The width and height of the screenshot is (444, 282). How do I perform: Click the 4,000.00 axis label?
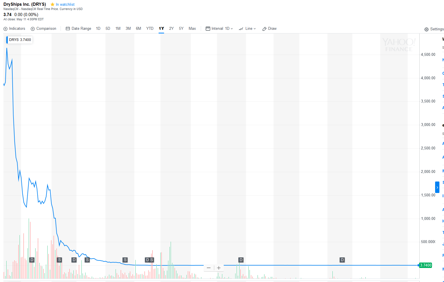click(428, 78)
